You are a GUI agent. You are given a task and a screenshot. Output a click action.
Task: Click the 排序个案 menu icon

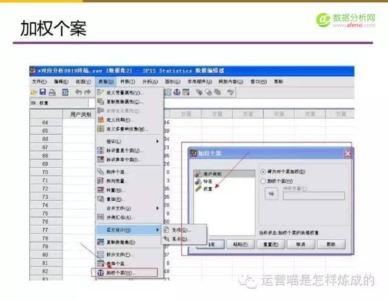click(x=101, y=172)
